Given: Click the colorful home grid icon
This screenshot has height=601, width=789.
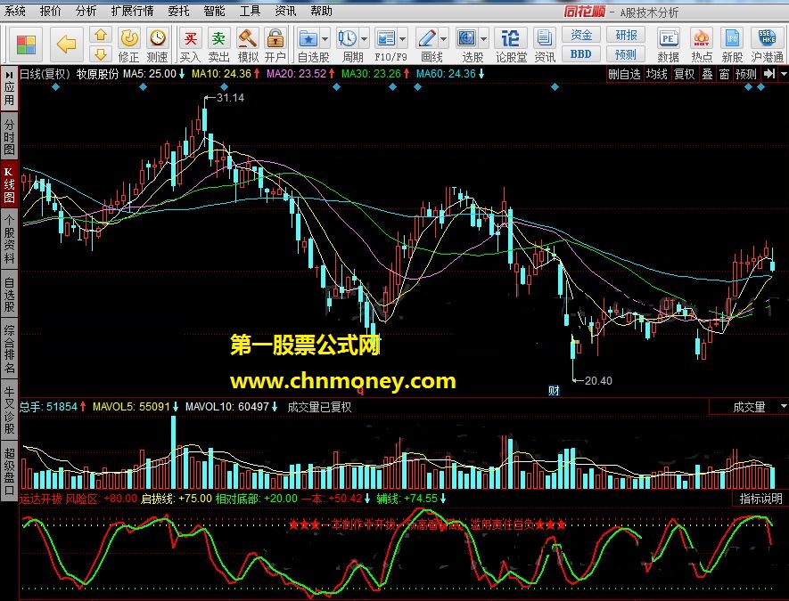Looking at the screenshot, I should pyautogui.click(x=26, y=45).
